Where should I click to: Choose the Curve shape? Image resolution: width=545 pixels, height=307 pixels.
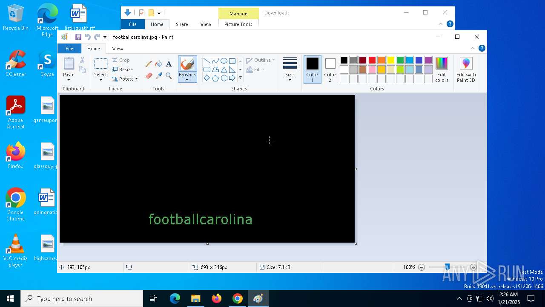pyautogui.click(x=215, y=61)
